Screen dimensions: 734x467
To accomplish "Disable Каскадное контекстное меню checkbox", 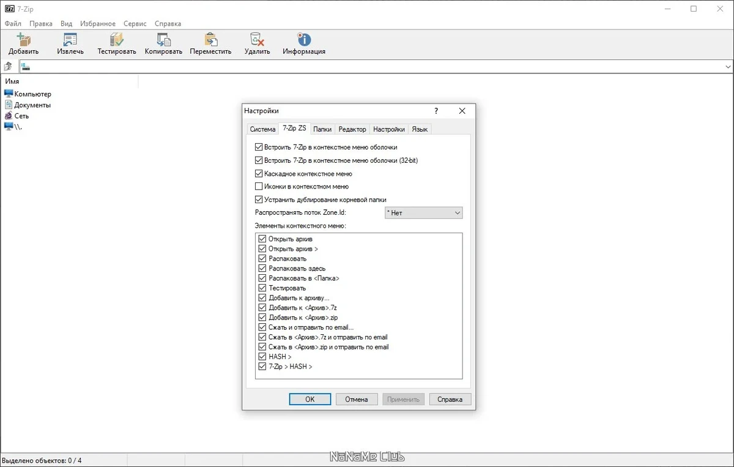I will point(259,174).
